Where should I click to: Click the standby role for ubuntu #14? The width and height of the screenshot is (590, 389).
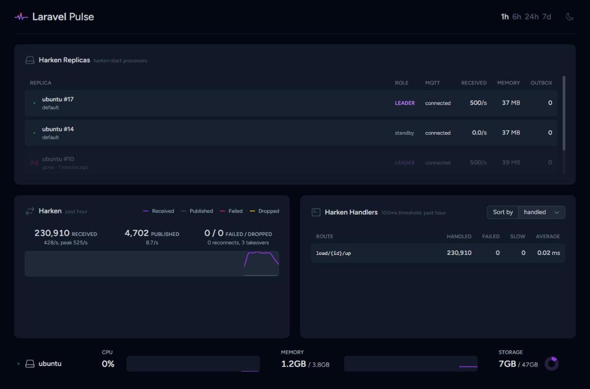[x=405, y=133]
